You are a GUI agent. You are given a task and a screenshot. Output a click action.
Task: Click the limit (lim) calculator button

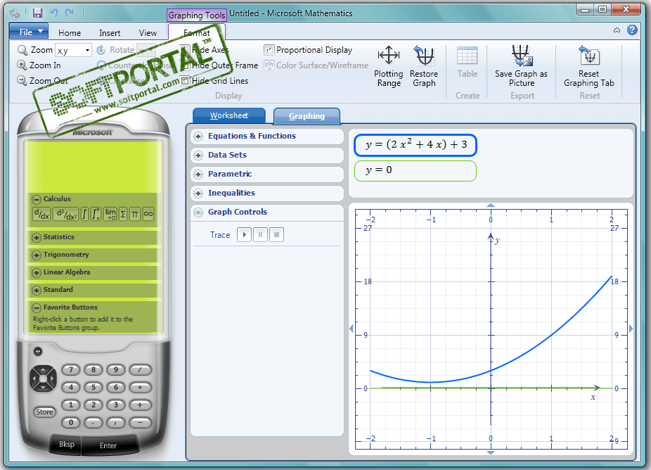(110, 215)
